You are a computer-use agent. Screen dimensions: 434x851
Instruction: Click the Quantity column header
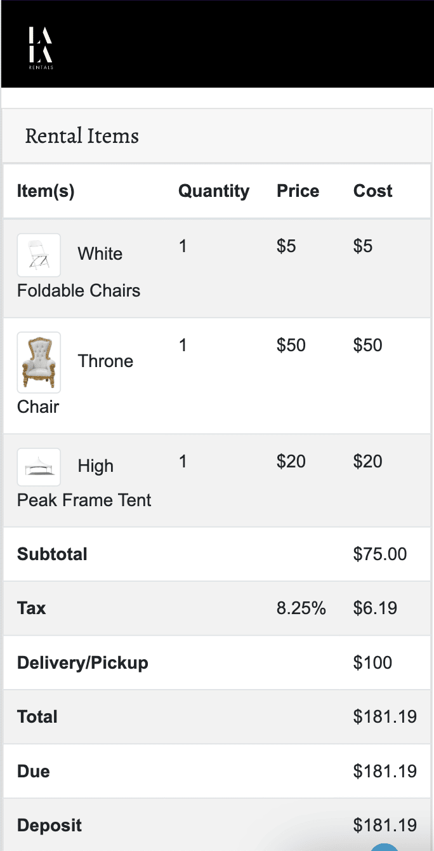214,191
